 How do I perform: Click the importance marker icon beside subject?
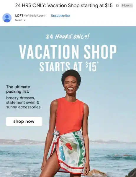(x=117, y=6)
